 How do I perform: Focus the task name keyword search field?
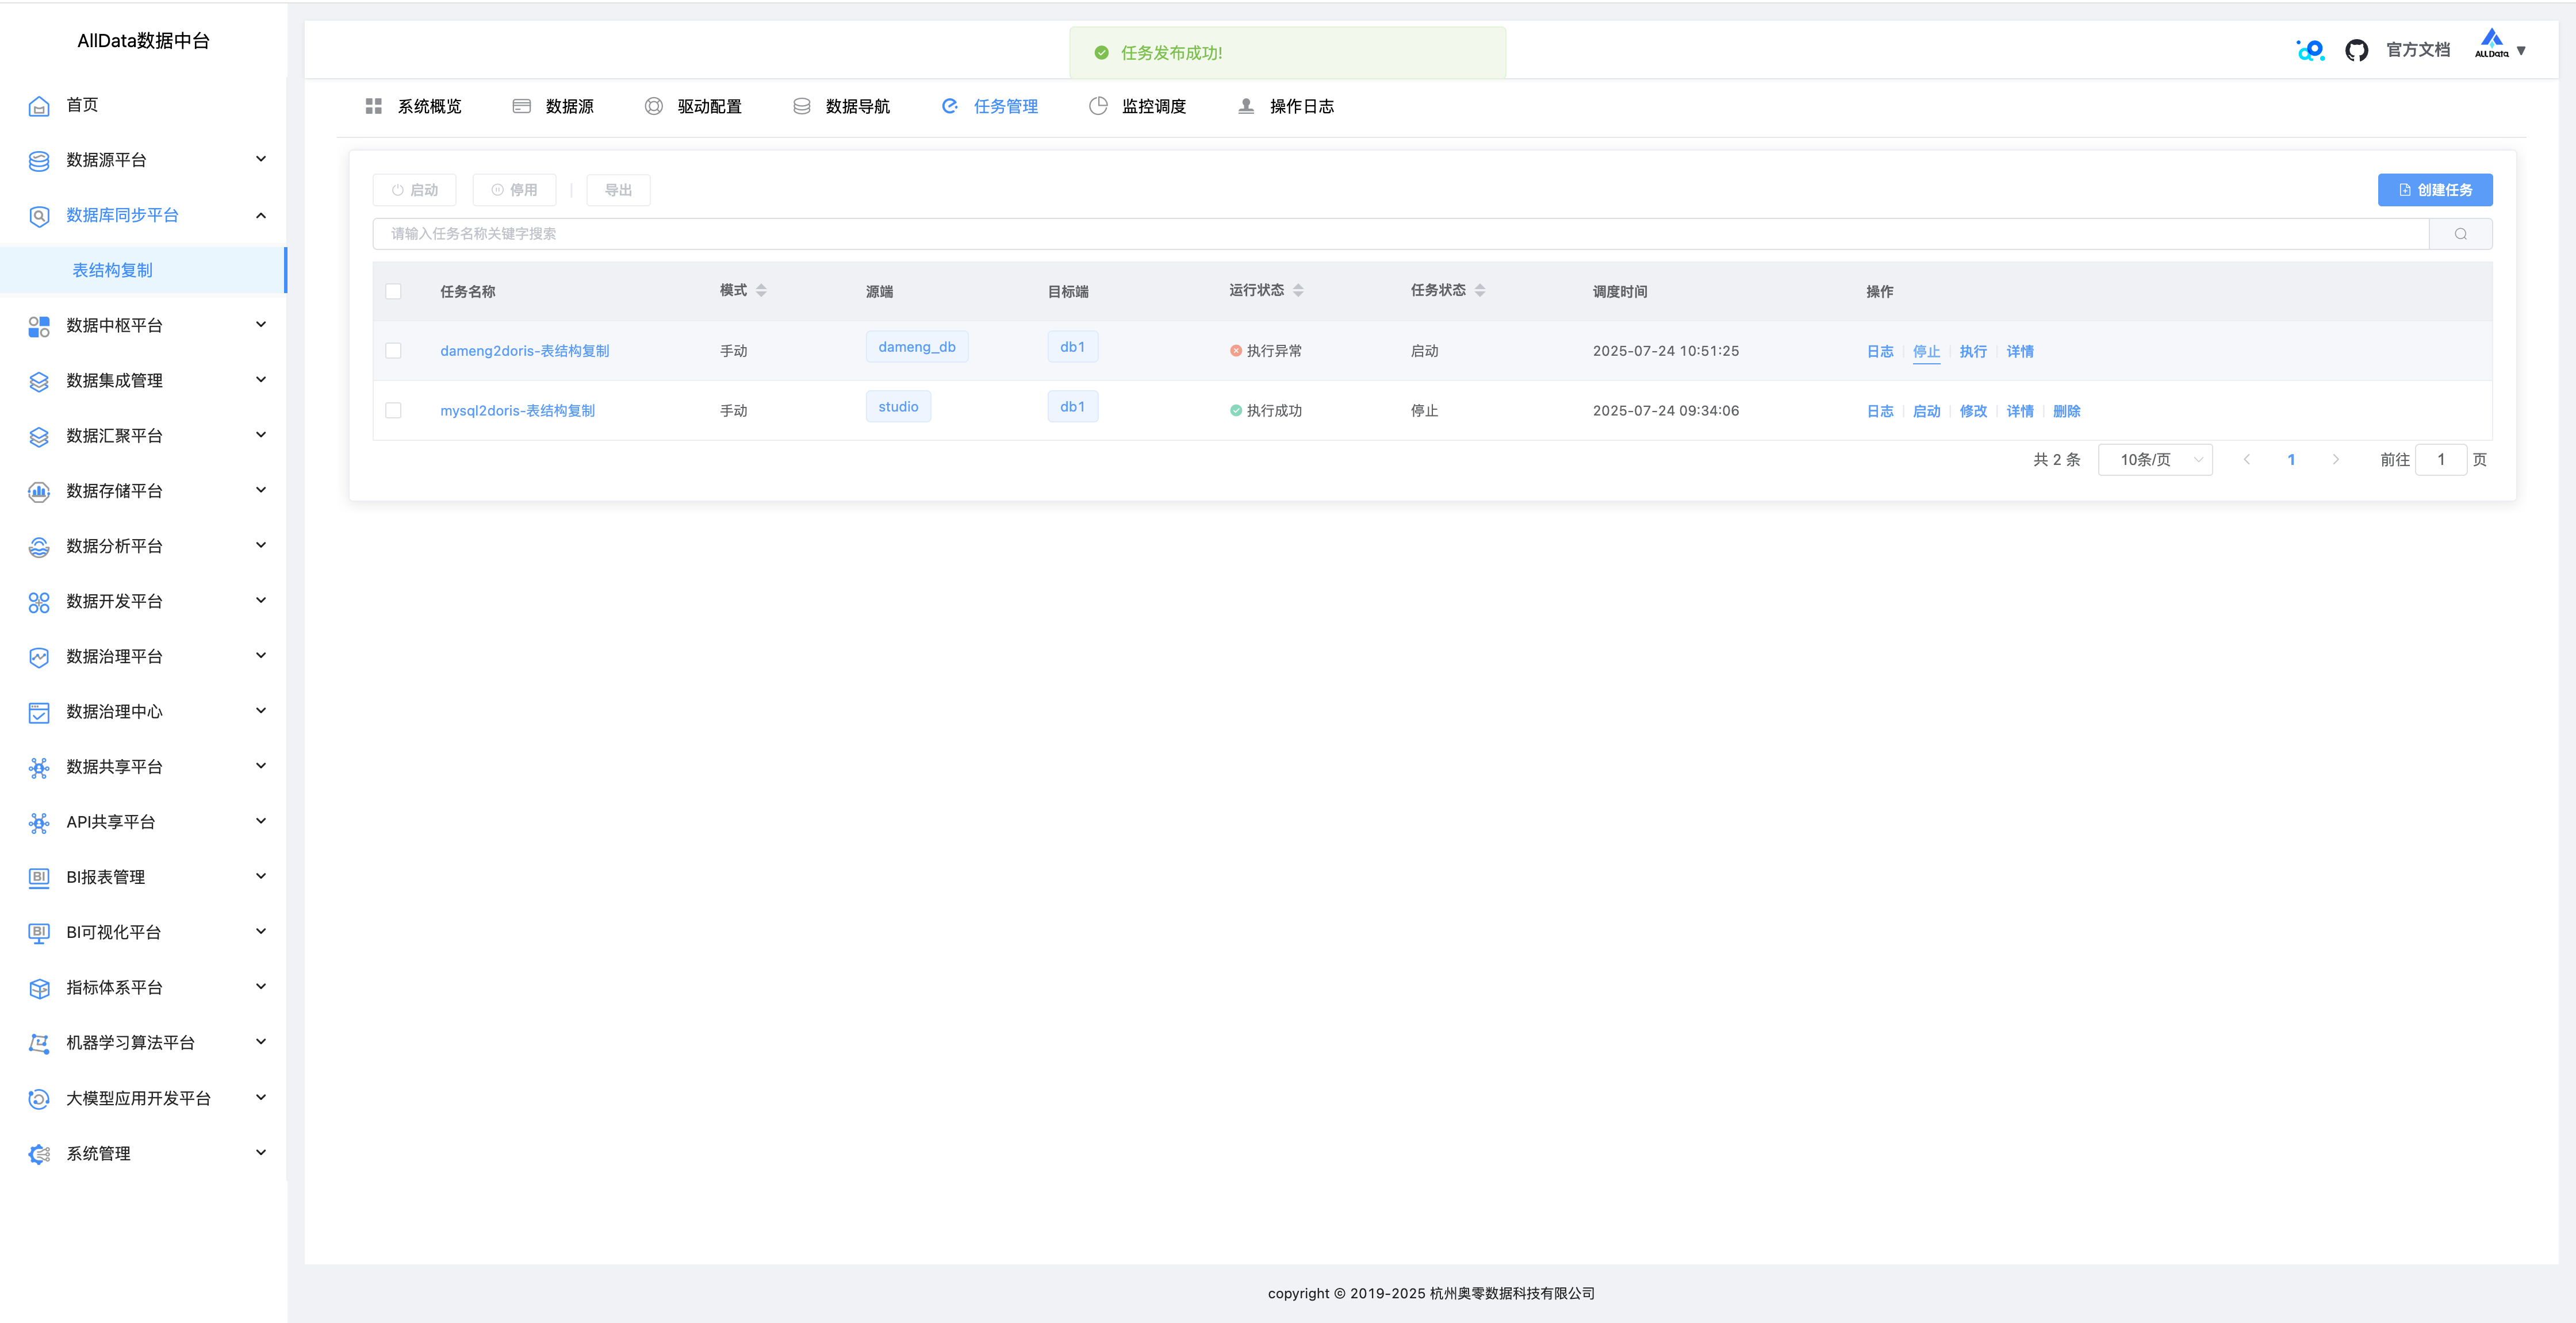click(x=1400, y=234)
